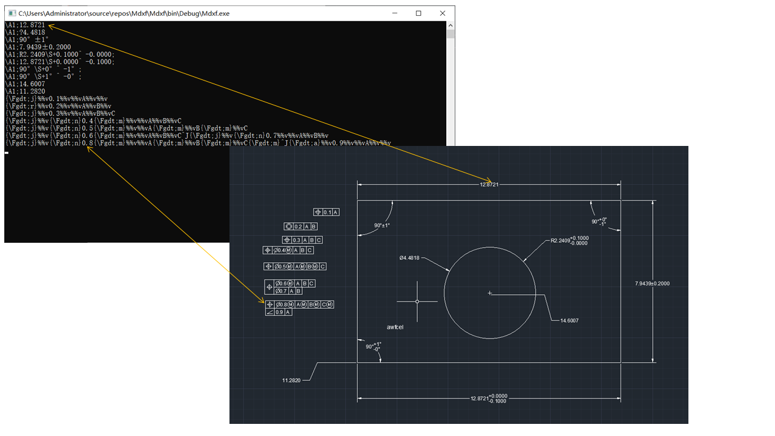The height and width of the screenshot is (436, 775).
Task: Click console line '{\Fgdt;j}%%v0.3%%v%%vA%%vB%%vC'
Action: pos(60,113)
